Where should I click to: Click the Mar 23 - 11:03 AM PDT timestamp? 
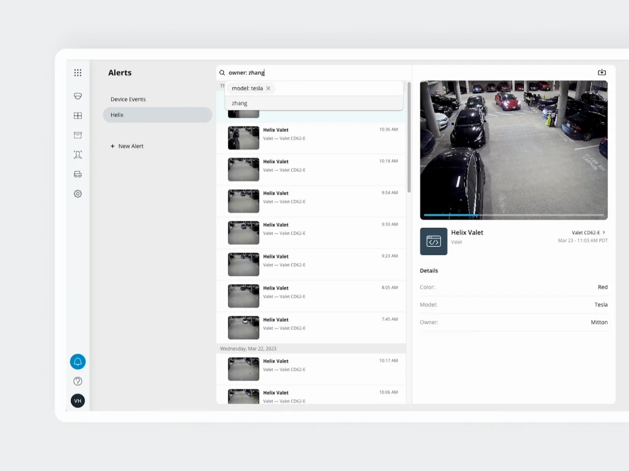583,241
